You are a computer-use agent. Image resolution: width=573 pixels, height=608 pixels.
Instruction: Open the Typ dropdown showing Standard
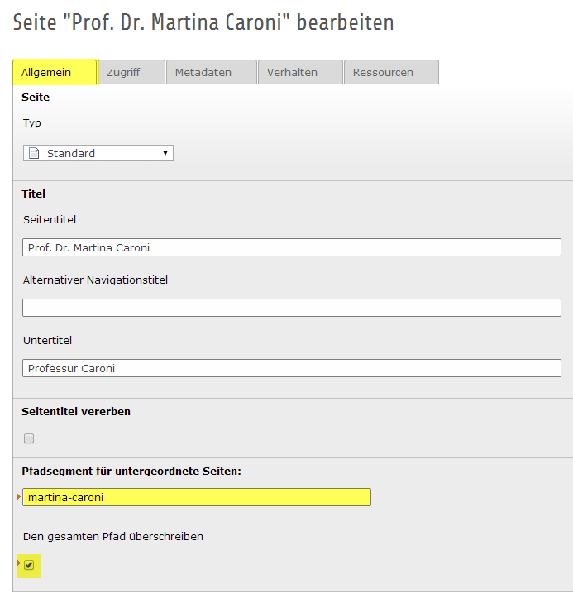pos(98,153)
